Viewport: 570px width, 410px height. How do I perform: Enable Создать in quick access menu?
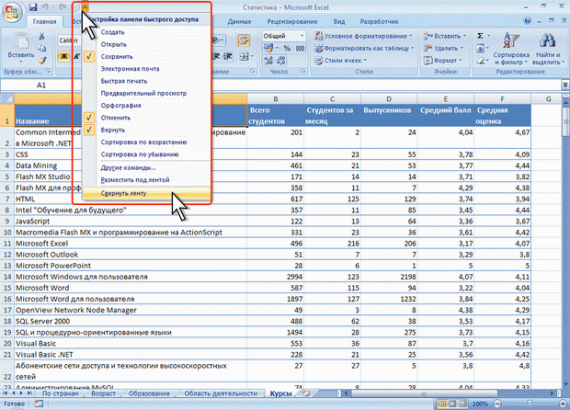(x=146, y=32)
